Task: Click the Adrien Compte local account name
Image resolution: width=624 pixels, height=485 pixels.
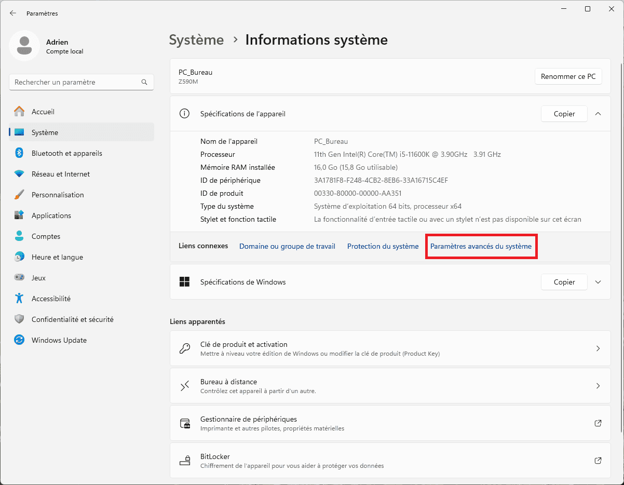Action: [64, 46]
